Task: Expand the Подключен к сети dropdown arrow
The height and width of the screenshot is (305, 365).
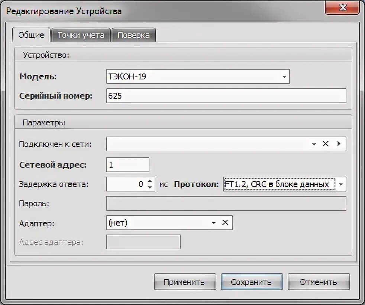Action: pos(314,144)
